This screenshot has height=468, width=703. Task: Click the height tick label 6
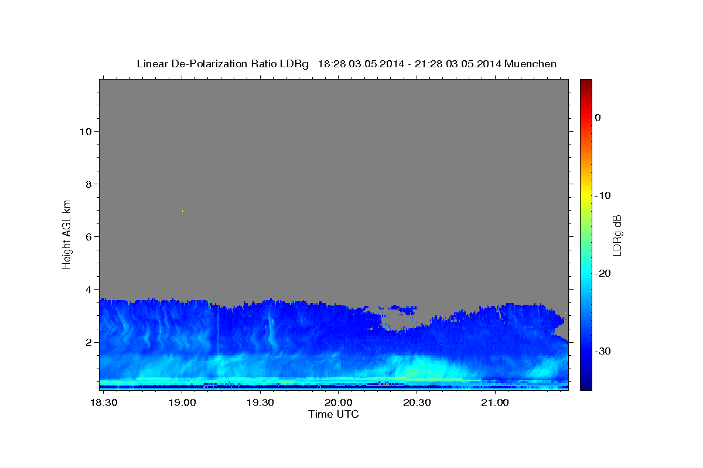(87, 236)
